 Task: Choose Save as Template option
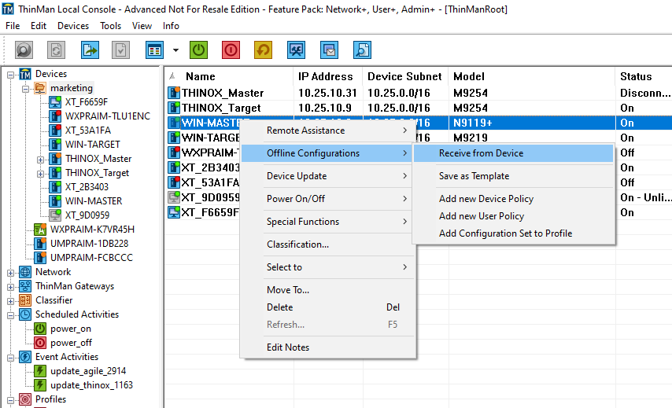tap(513, 176)
